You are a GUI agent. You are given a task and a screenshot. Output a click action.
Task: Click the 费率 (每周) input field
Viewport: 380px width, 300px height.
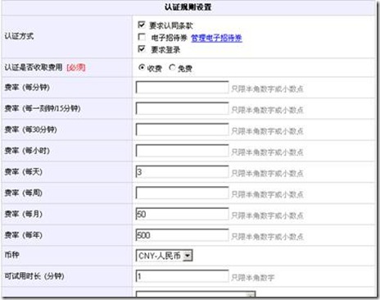(x=182, y=193)
